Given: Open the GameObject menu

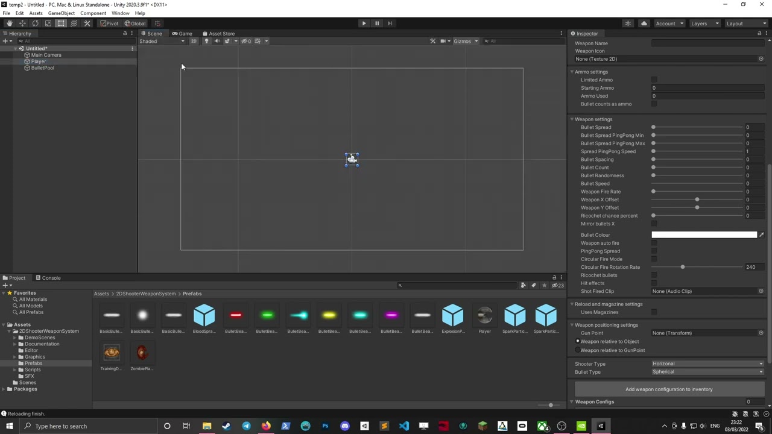Looking at the screenshot, I should point(62,13).
